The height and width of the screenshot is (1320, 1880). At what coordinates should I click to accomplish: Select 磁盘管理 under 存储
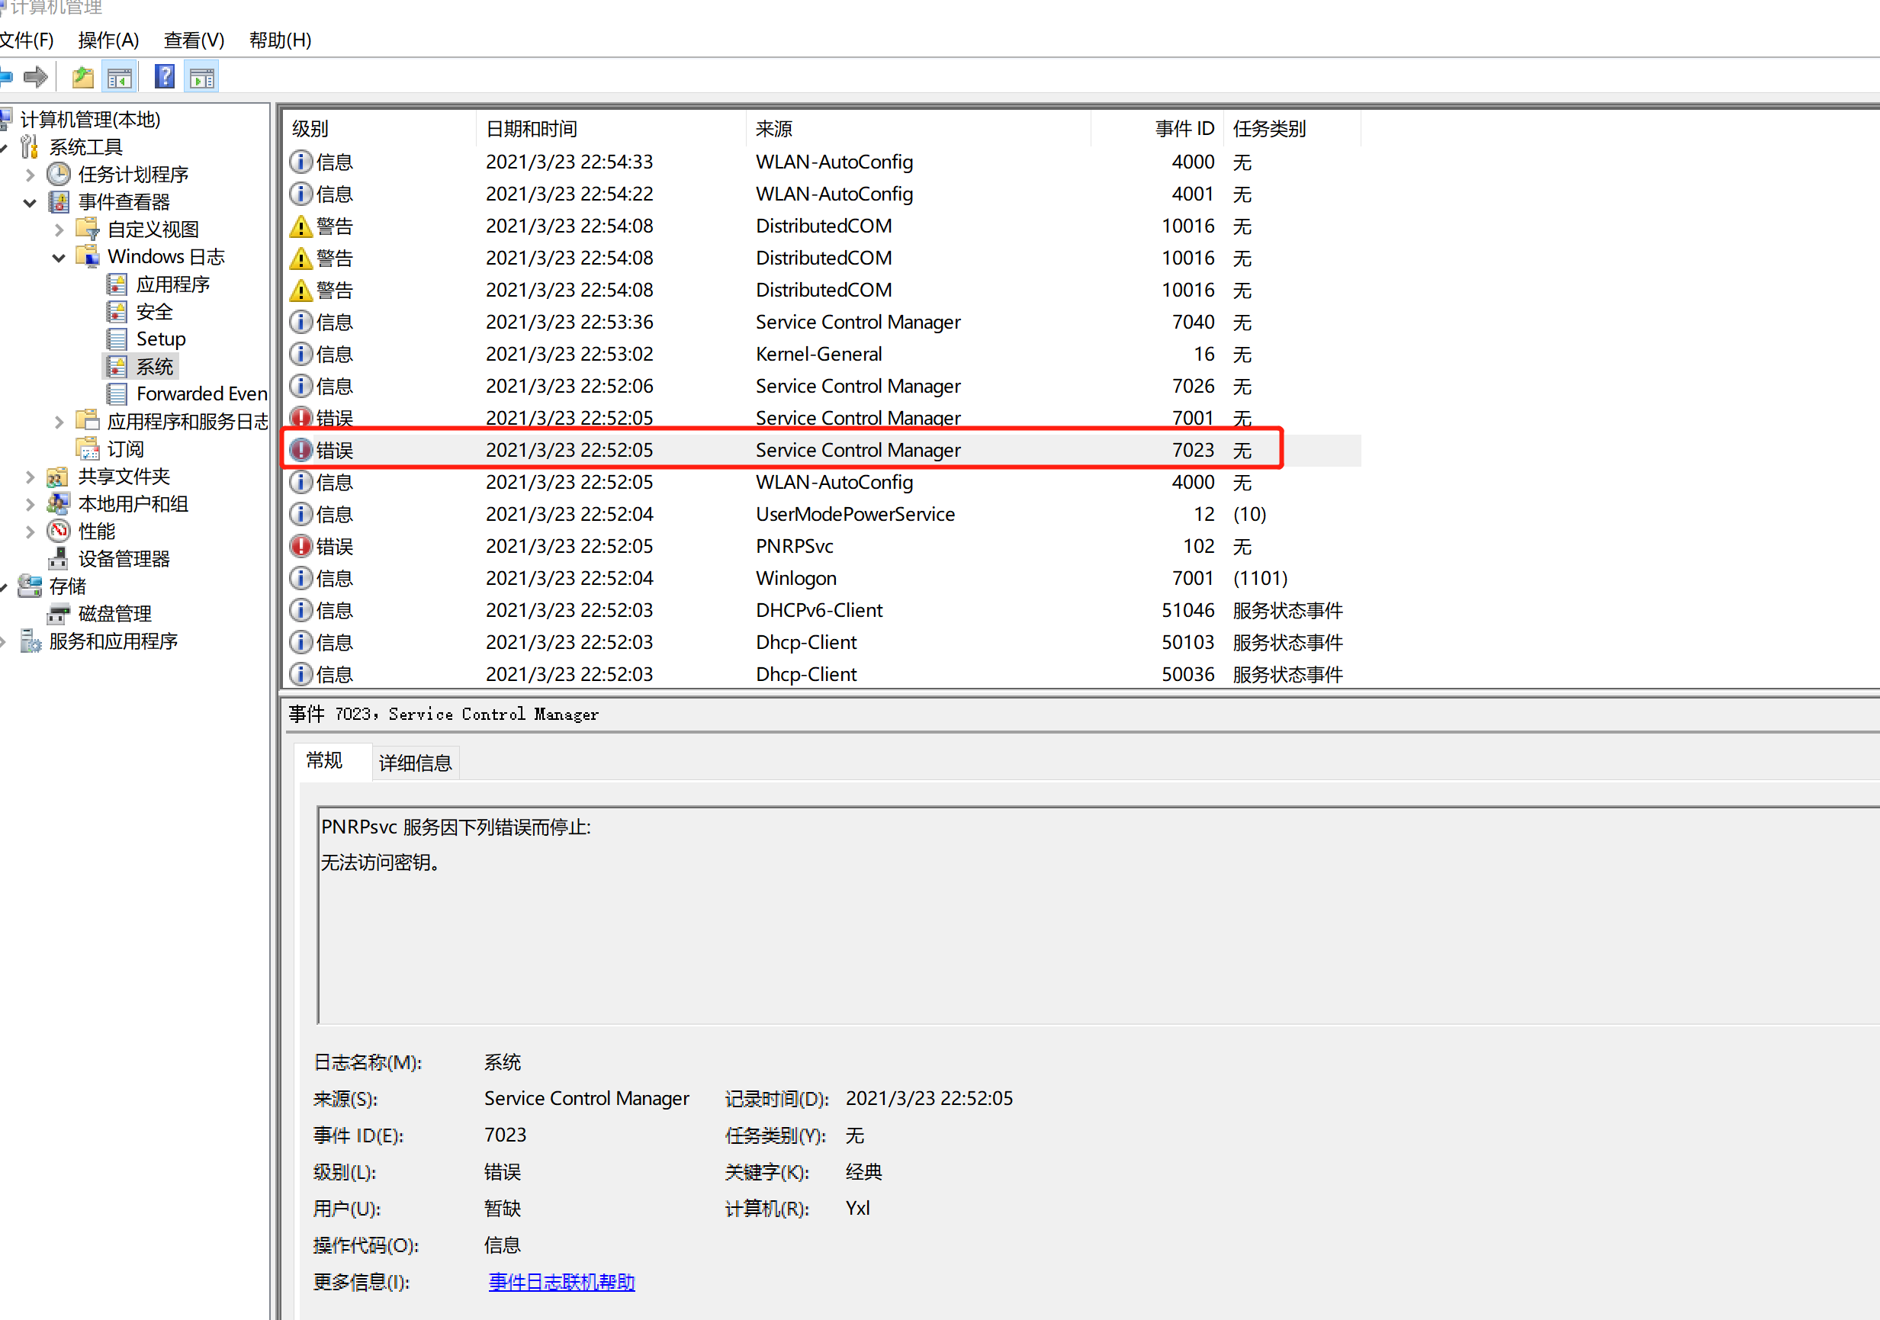(114, 613)
